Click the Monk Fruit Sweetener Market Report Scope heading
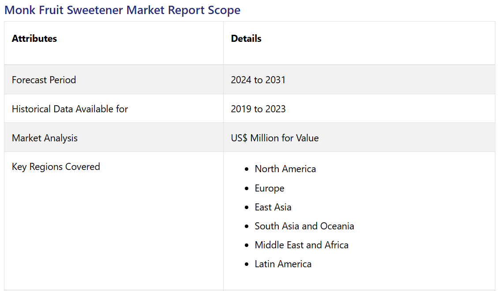The height and width of the screenshot is (291, 498). coord(122,10)
